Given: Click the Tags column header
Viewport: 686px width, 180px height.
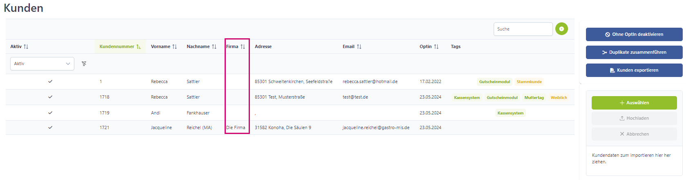Looking at the screenshot, I should click(456, 46).
